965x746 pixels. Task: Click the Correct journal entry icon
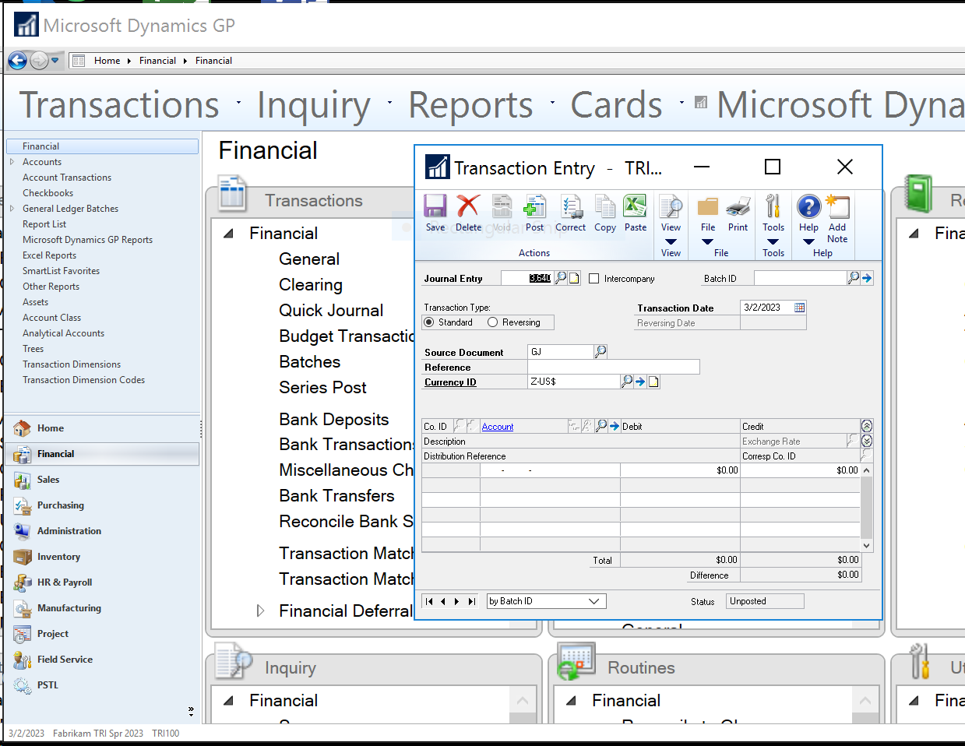(570, 213)
